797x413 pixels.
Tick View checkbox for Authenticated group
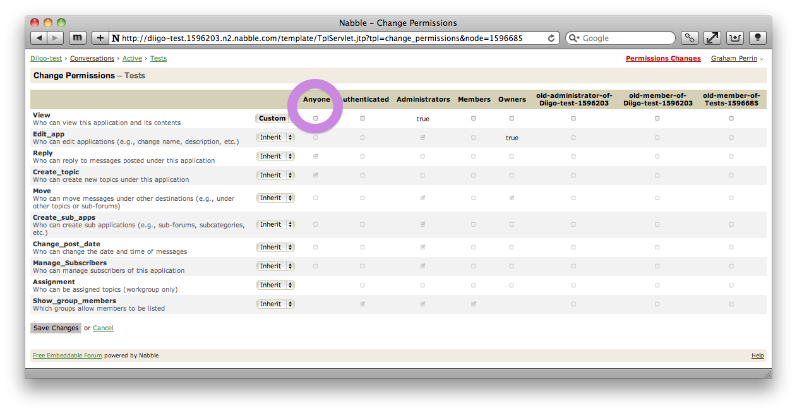tap(363, 119)
